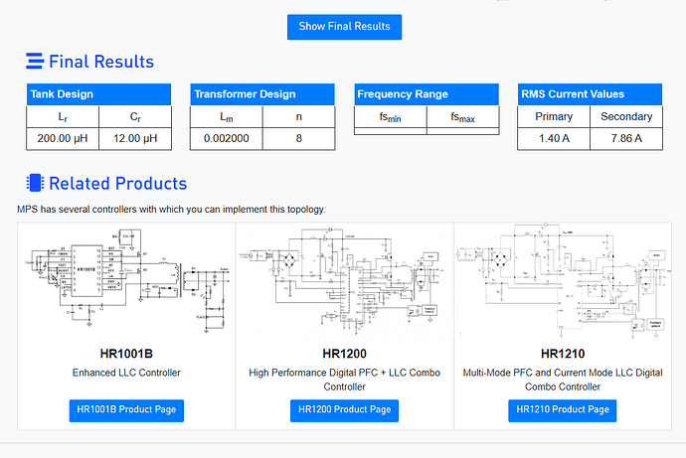Click the Cr column label

(x=135, y=117)
